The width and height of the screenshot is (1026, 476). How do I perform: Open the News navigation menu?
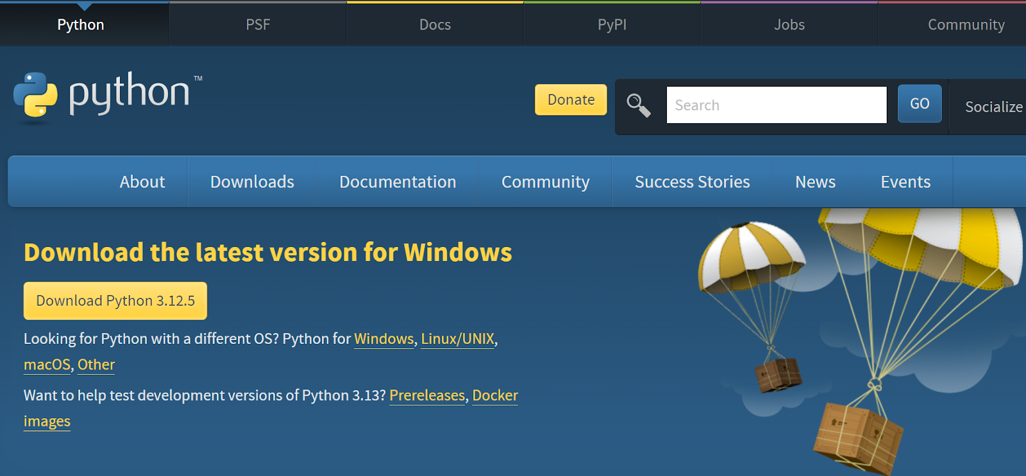815,182
